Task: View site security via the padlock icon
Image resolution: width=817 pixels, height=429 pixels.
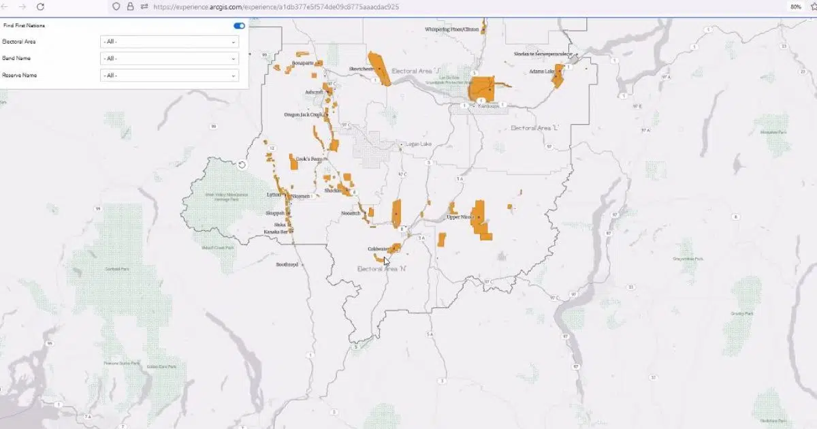Action: click(x=131, y=6)
